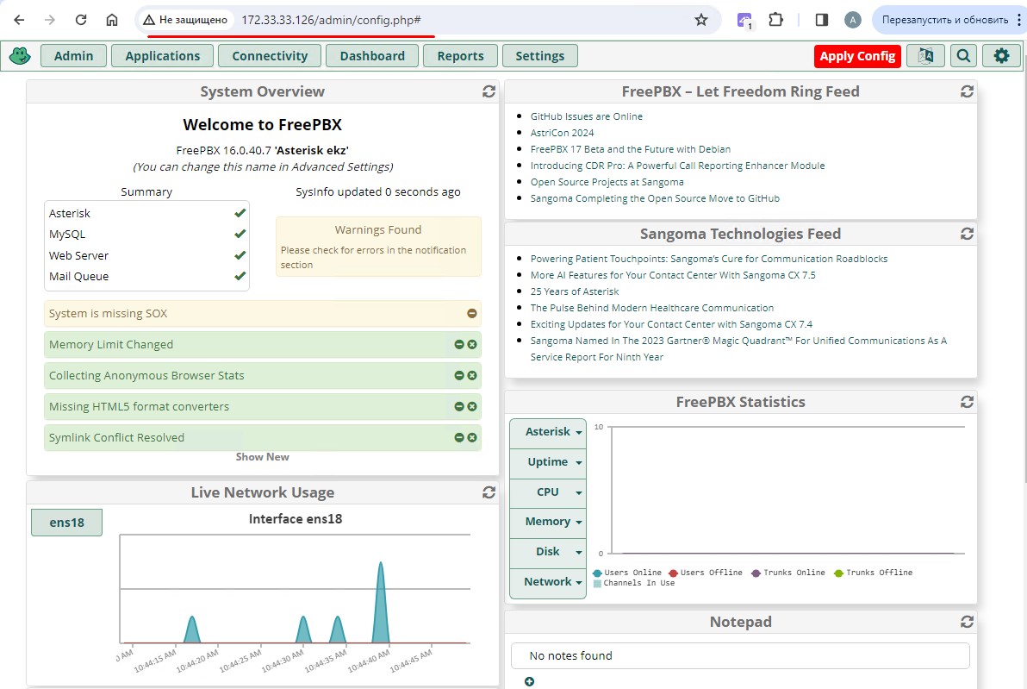The width and height of the screenshot is (1027, 689).
Task: Refresh the Sangoma Technologies Feed panel
Action: tap(967, 234)
